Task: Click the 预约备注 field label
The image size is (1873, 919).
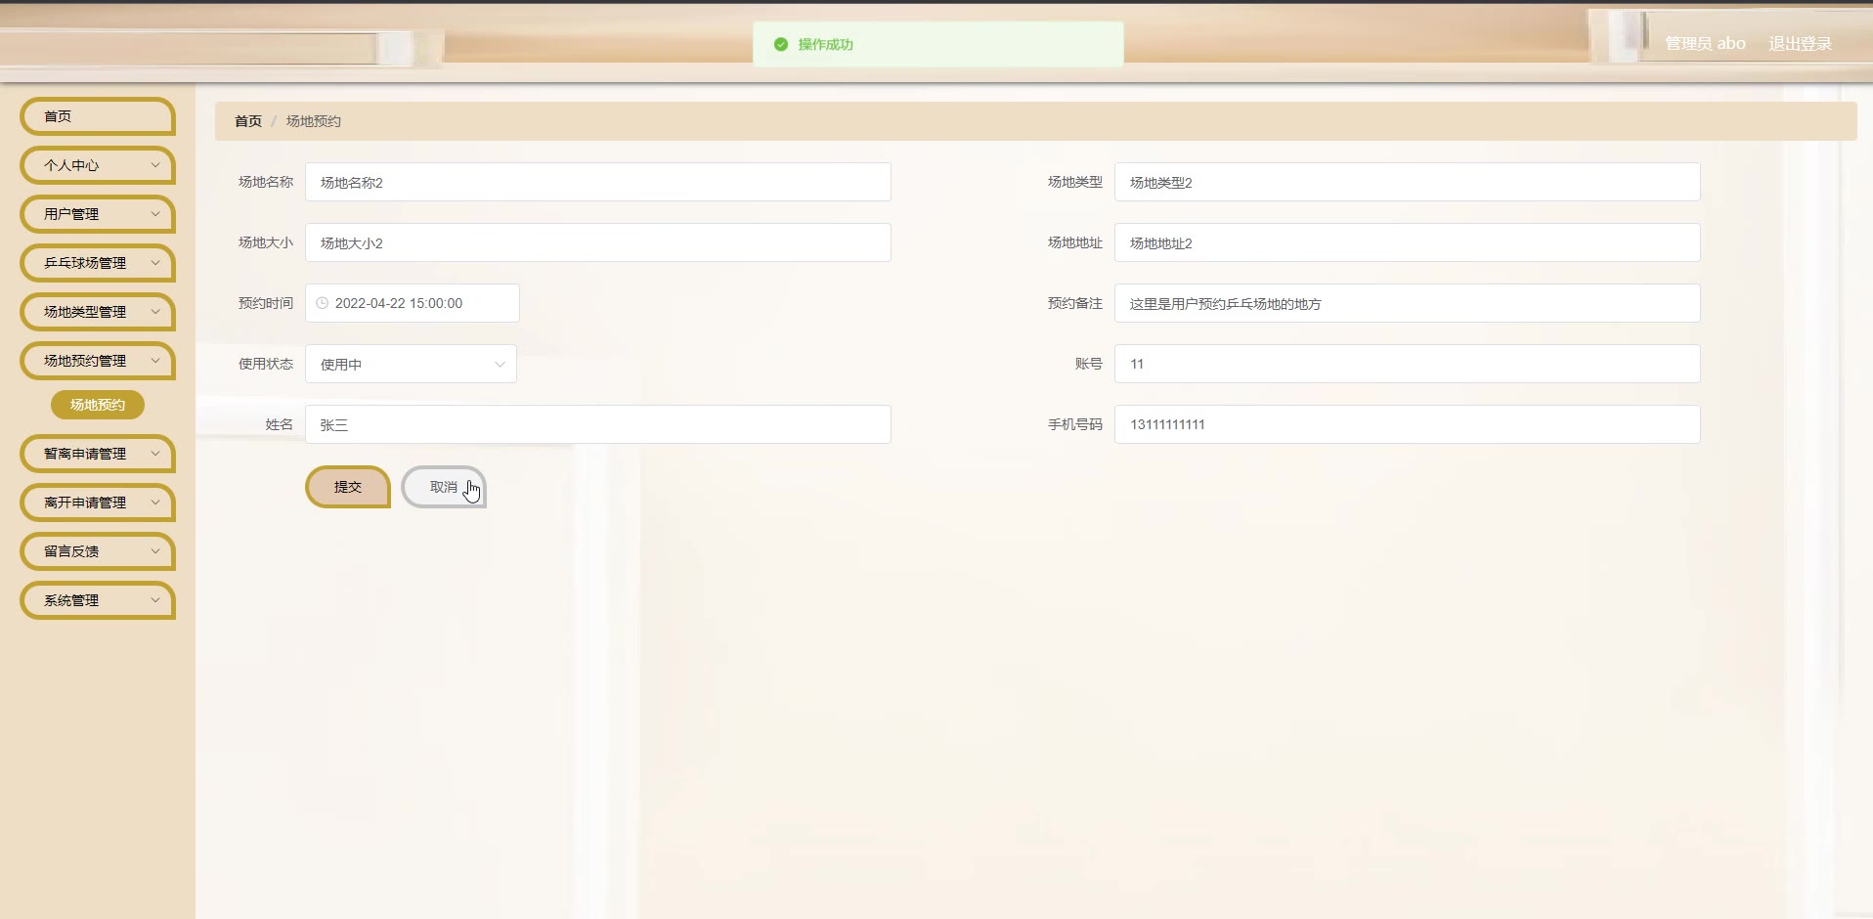Action: pyautogui.click(x=1075, y=303)
